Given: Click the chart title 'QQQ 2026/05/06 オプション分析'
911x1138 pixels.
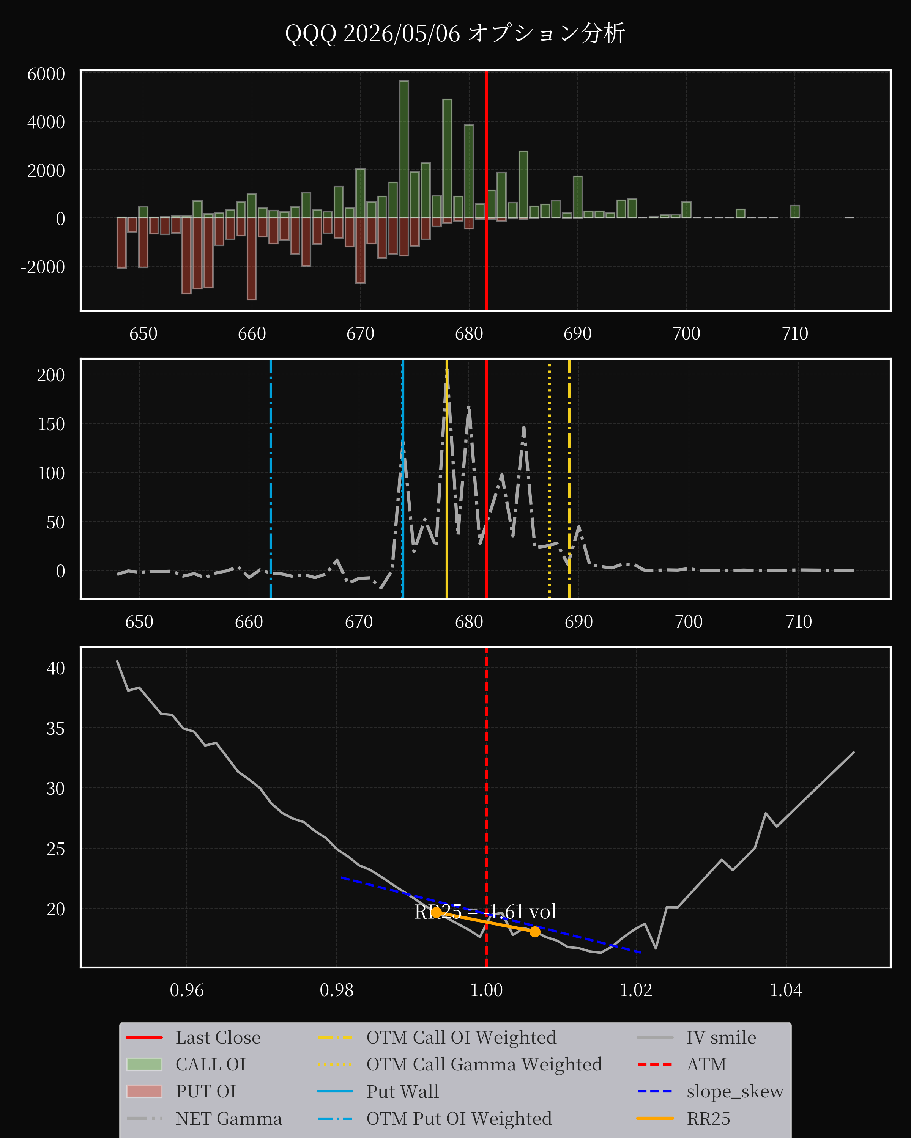Looking at the screenshot, I should [x=455, y=33].
